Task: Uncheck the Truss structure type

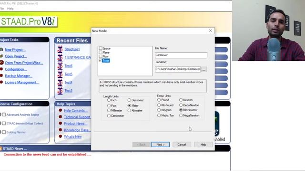Action: [101, 60]
